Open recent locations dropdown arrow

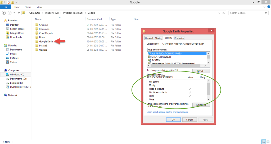(x=14, y=13)
